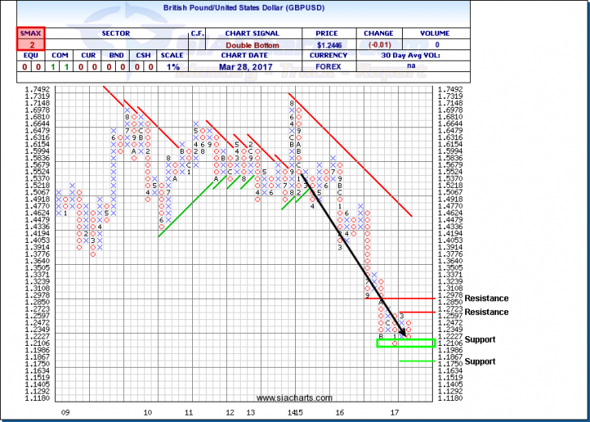Click the lower Support label
The image size is (590, 422).
pos(480,361)
